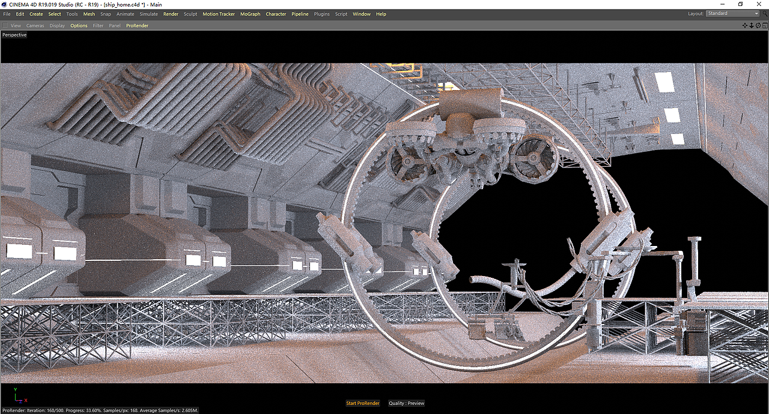This screenshot has height=414, width=769.
Task: Click the Quality : Preview button
Action: (407, 403)
